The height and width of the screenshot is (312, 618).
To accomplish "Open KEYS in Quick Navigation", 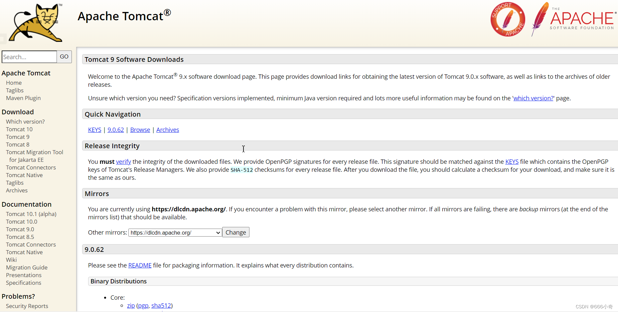I will [94, 130].
